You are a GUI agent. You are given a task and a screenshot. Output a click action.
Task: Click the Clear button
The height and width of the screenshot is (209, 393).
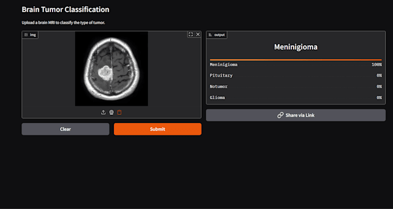point(65,129)
